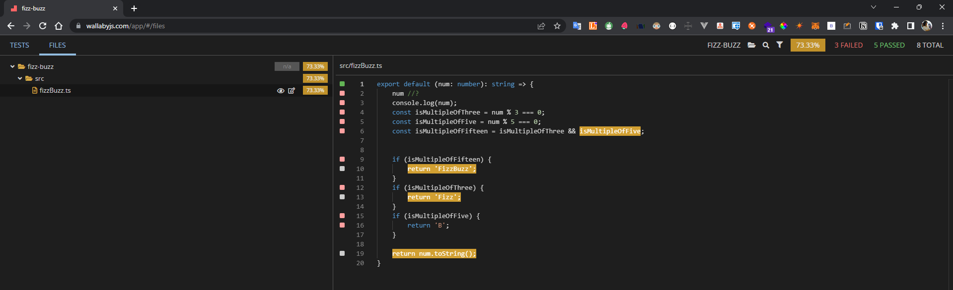This screenshot has width=953, height=290.
Task: Open the Notion extension icon
Action: pos(863,26)
